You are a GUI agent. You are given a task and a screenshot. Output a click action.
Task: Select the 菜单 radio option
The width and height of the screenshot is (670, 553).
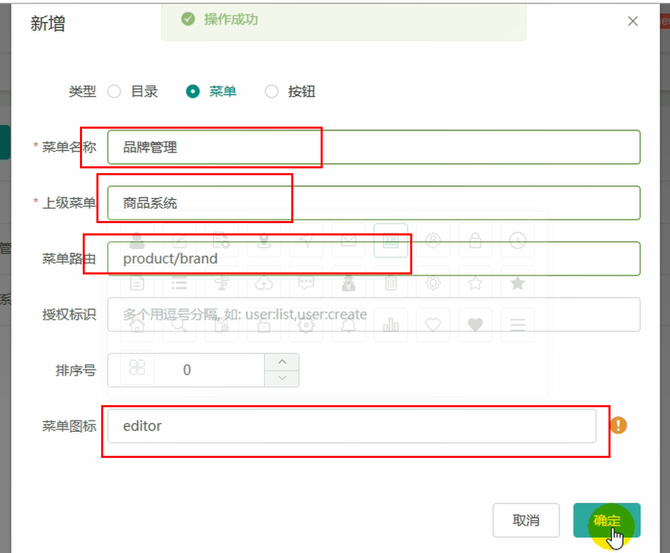[193, 92]
